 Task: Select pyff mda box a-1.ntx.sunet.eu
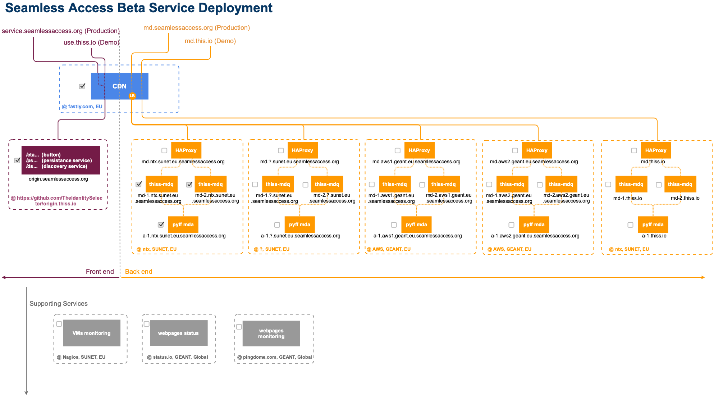(x=183, y=224)
